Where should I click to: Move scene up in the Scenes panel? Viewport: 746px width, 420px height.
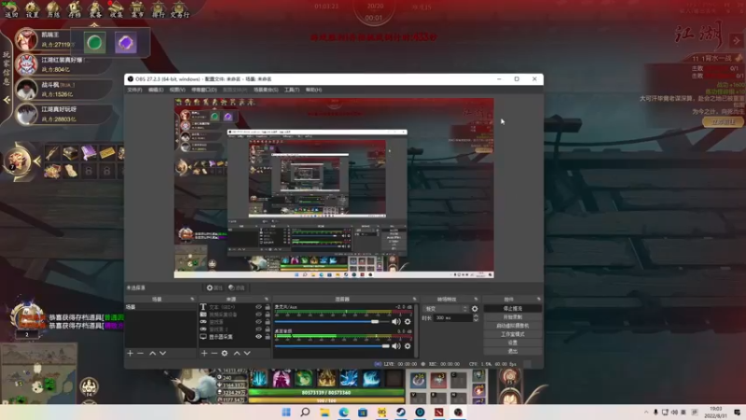coord(152,354)
